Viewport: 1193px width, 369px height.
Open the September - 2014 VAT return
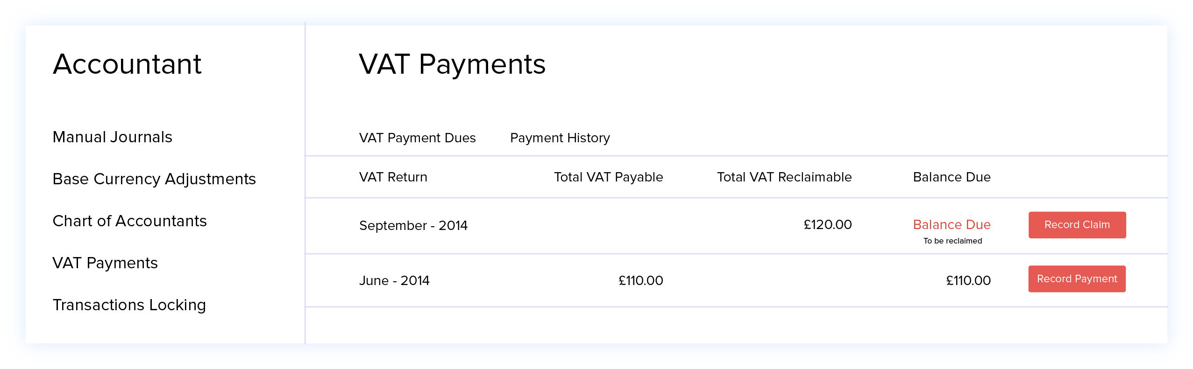tap(413, 225)
